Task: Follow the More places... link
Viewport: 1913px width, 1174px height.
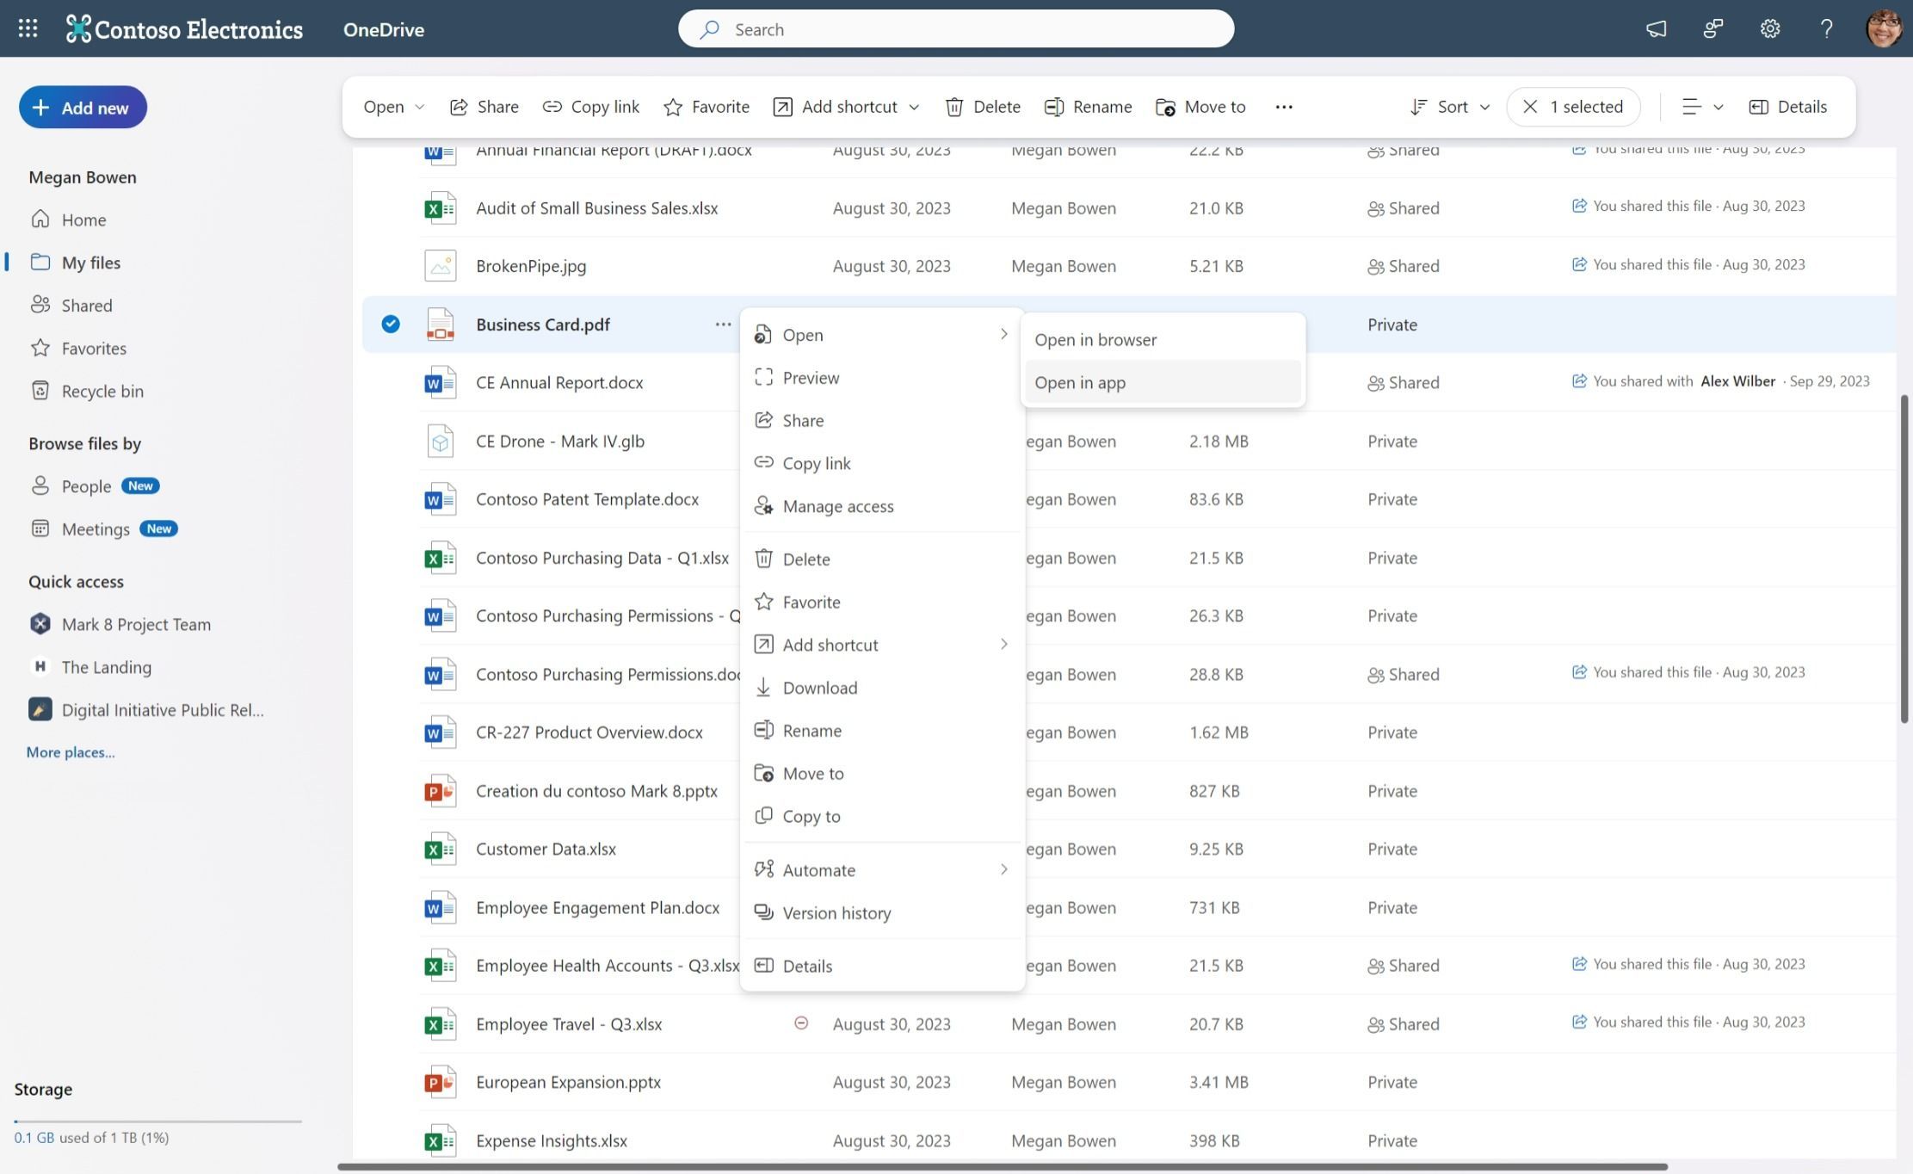Action: click(71, 752)
